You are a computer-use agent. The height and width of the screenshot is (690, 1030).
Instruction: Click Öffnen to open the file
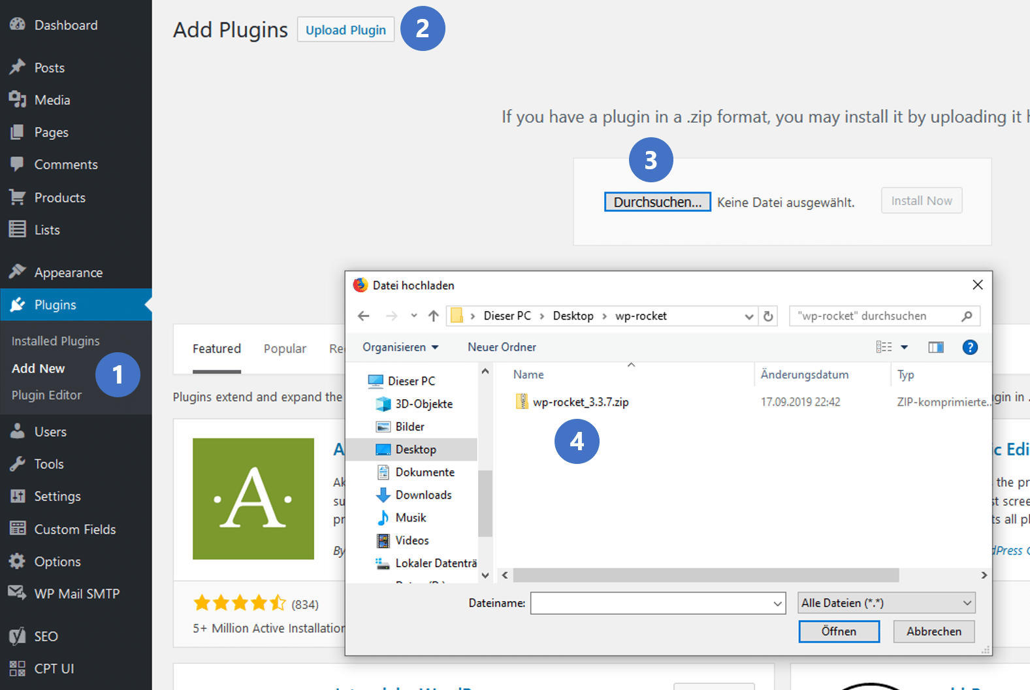tap(839, 631)
